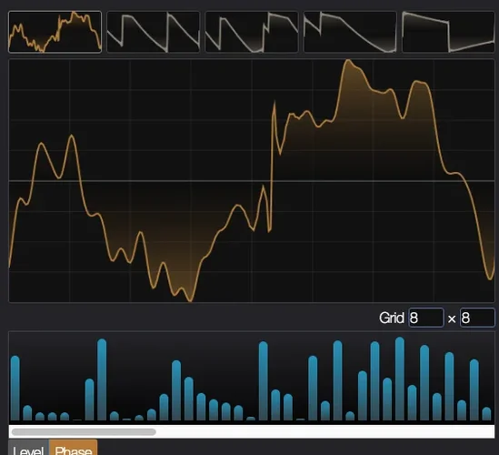
Task: Click the first Grid value field
Action: 425,318
